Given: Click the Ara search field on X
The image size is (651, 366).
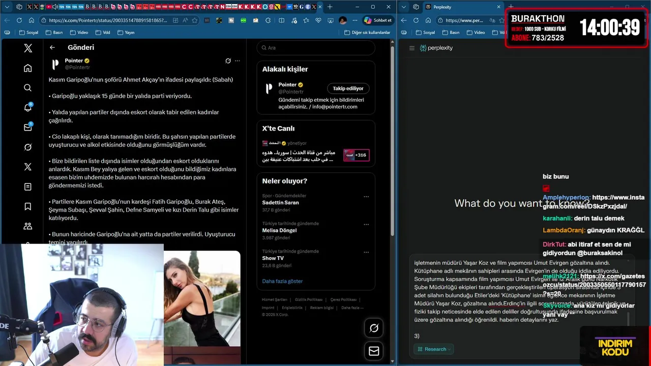Looking at the screenshot, I should (x=316, y=48).
